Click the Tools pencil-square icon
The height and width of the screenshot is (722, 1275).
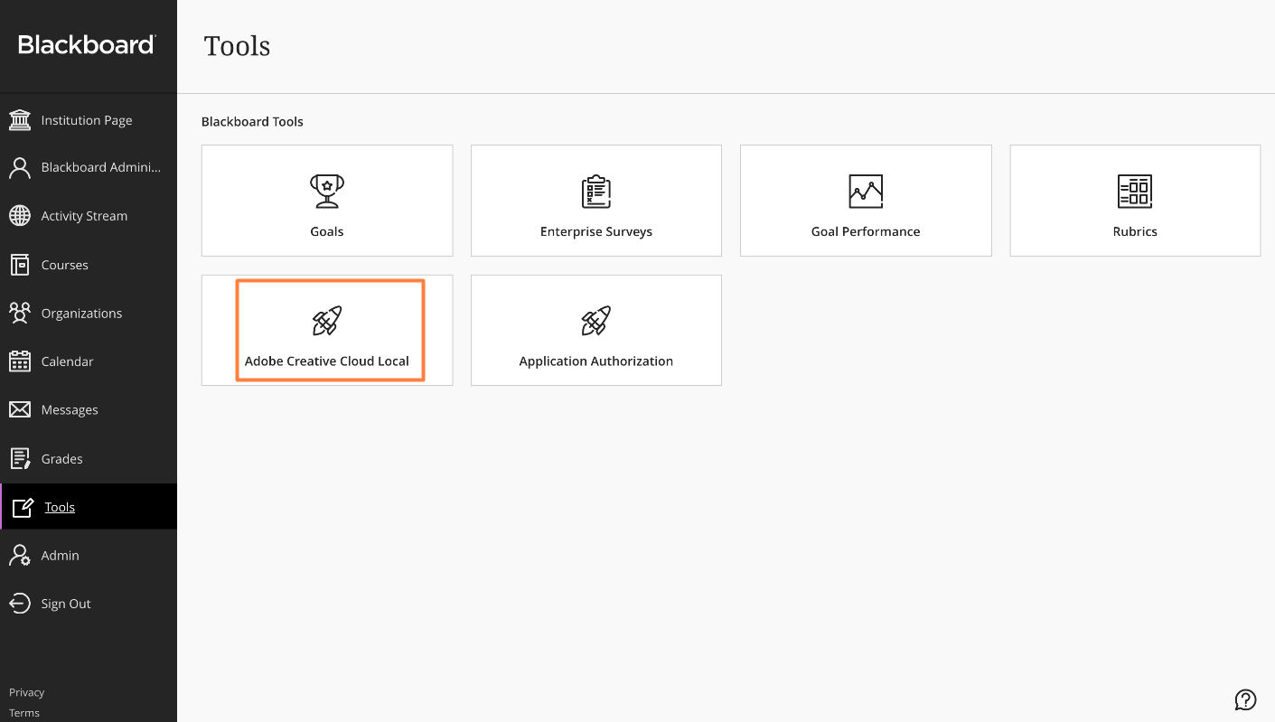[x=23, y=507]
